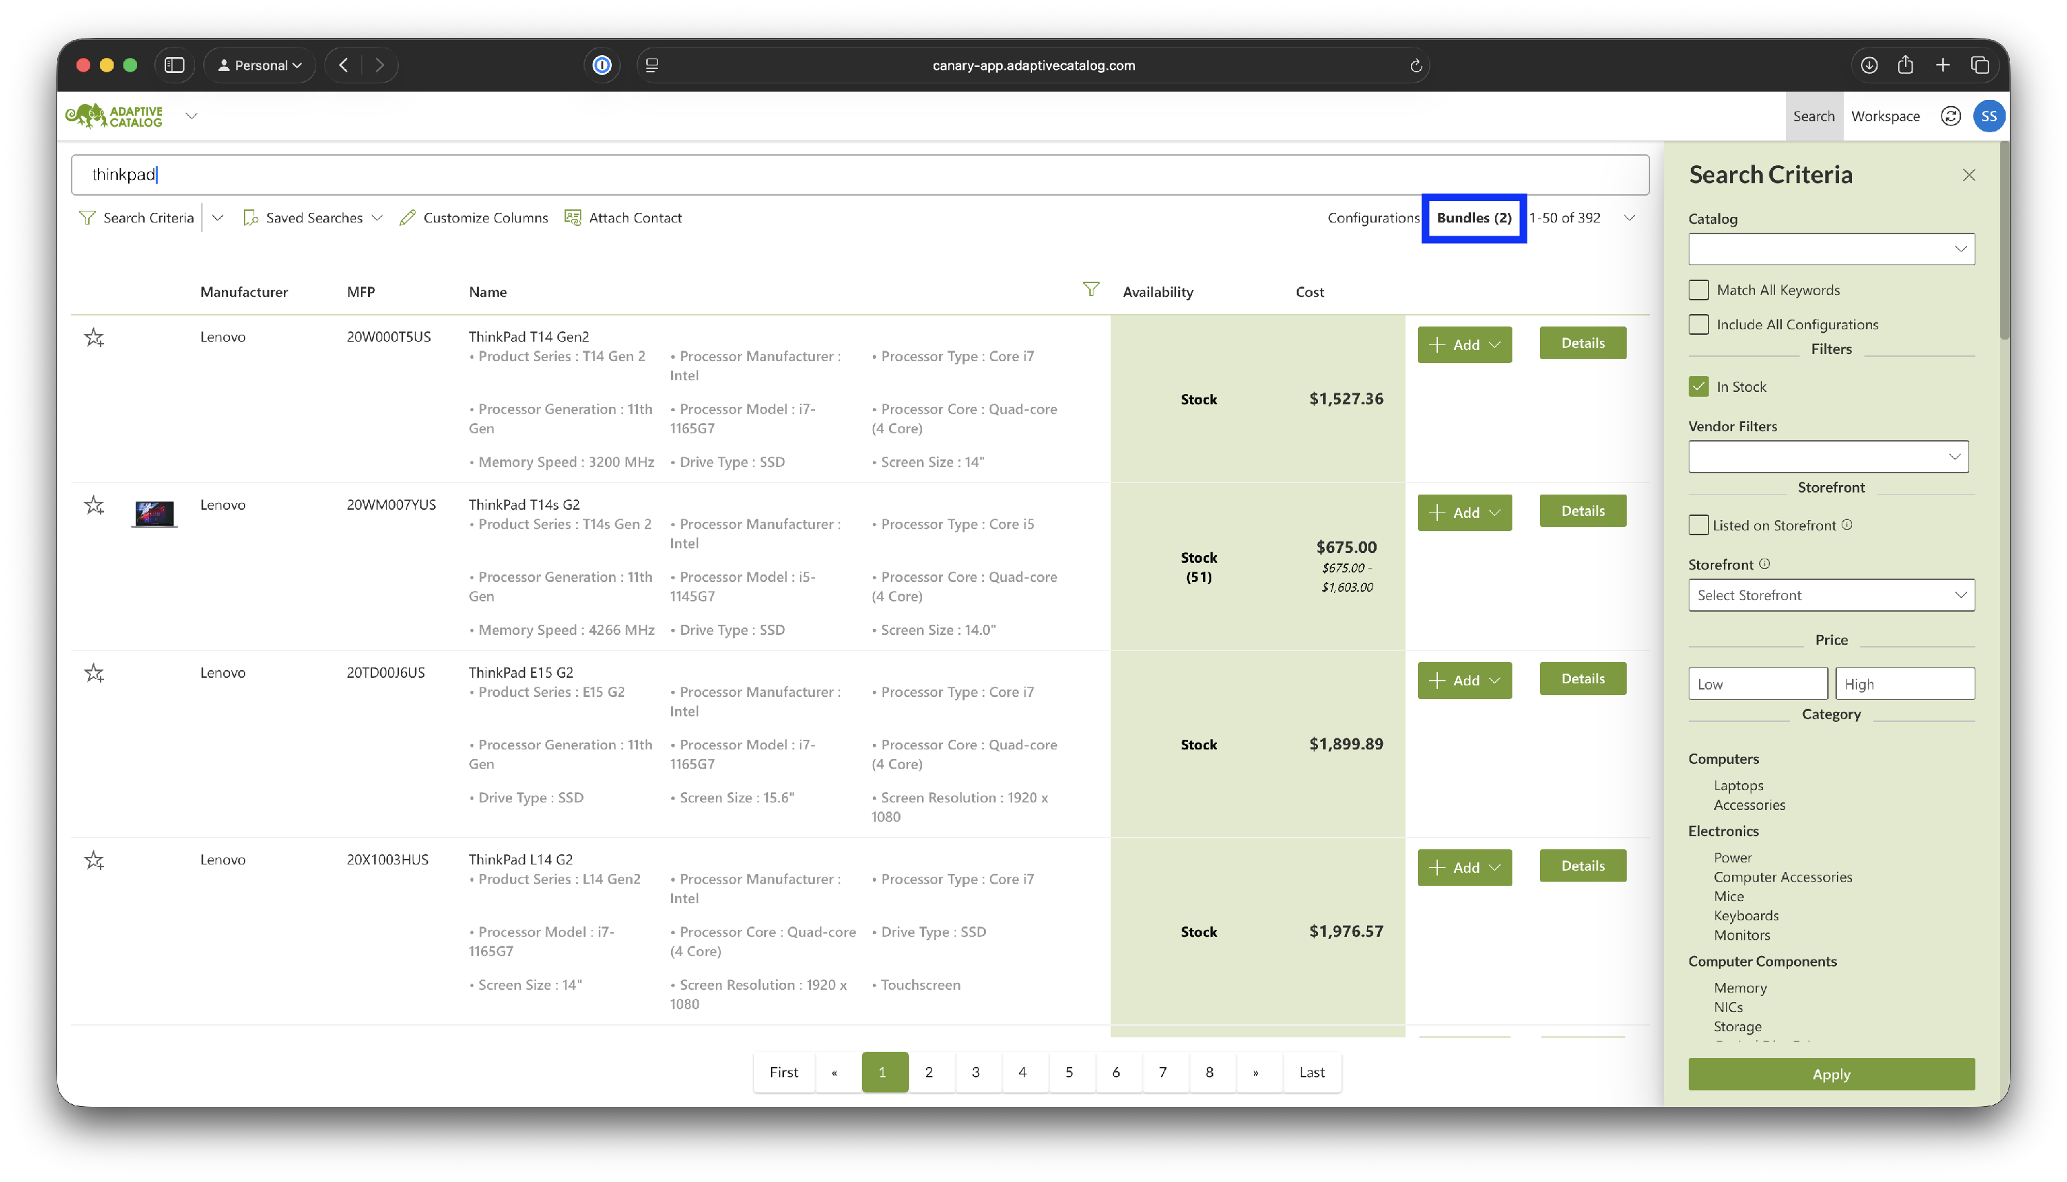Favorite the ThinkPad T14 Gen2 star icon

click(x=94, y=338)
